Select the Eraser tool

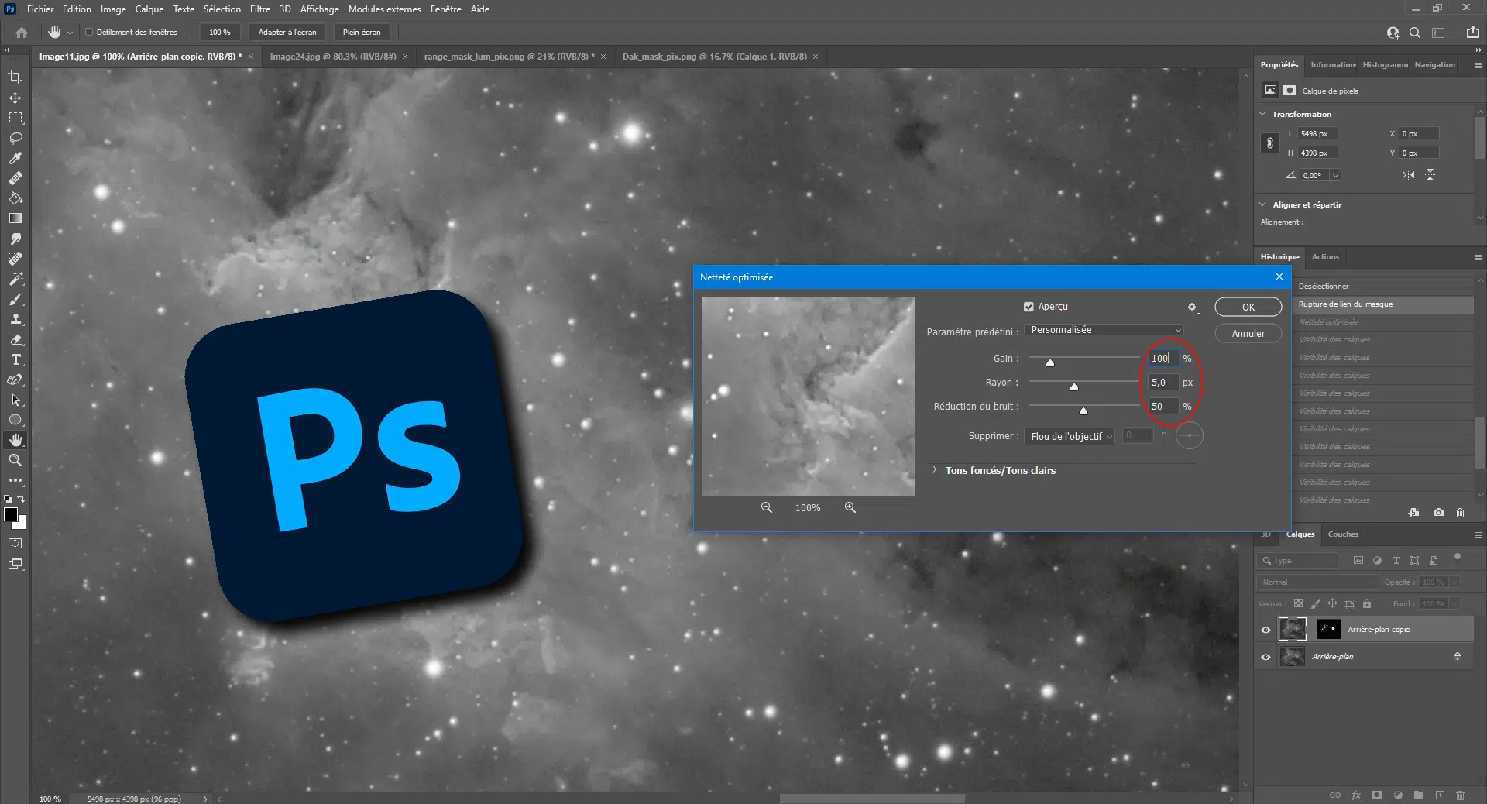[15, 339]
